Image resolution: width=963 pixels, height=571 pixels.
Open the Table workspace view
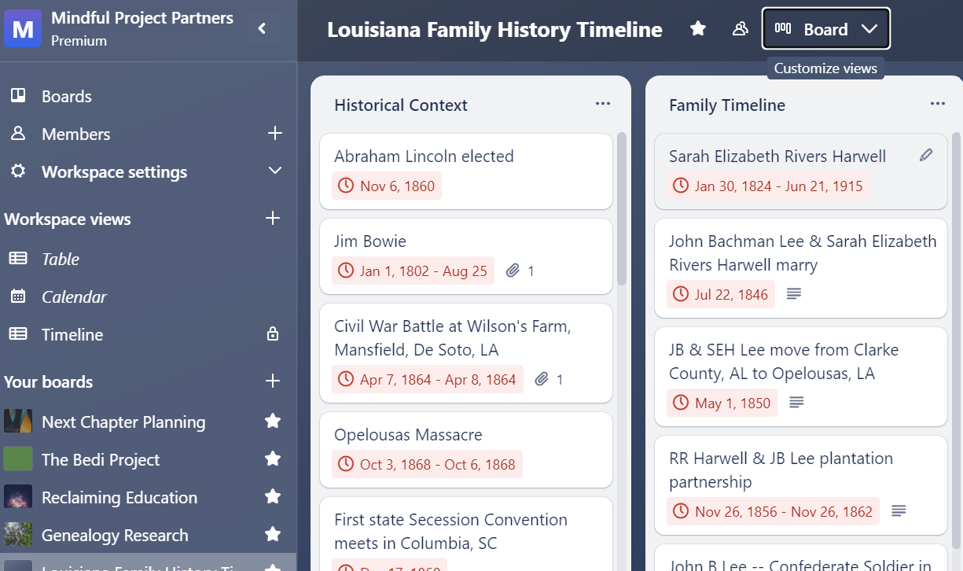pos(61,259)
